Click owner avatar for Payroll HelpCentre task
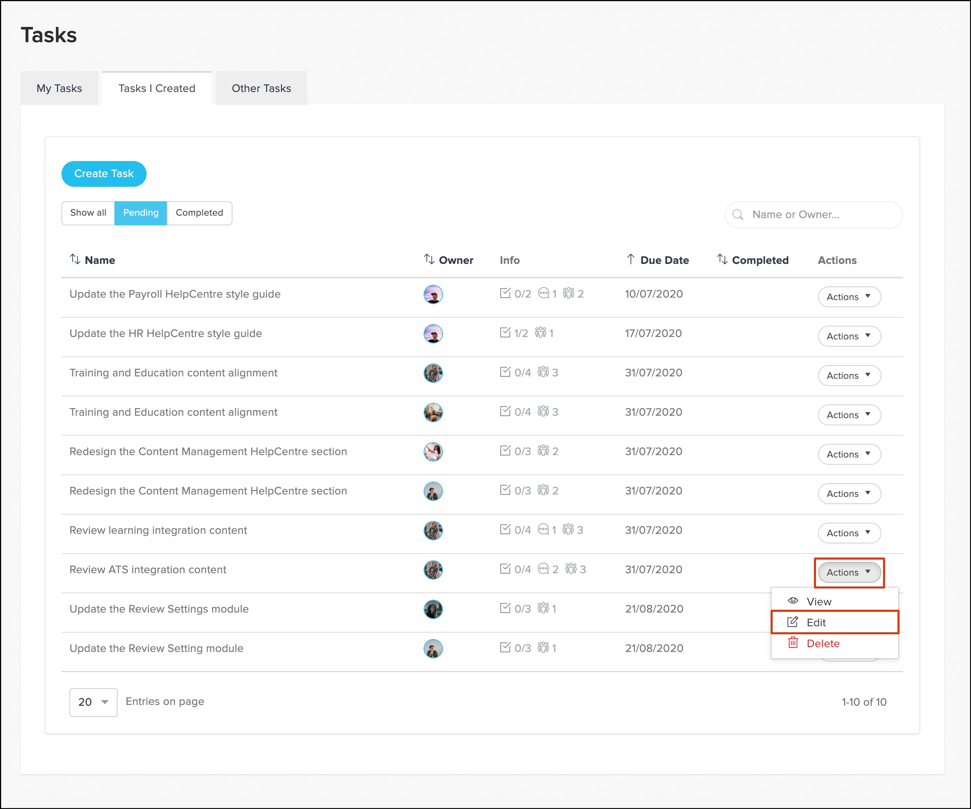The height and width of the screenshot is (809, 971). [433, 294]
